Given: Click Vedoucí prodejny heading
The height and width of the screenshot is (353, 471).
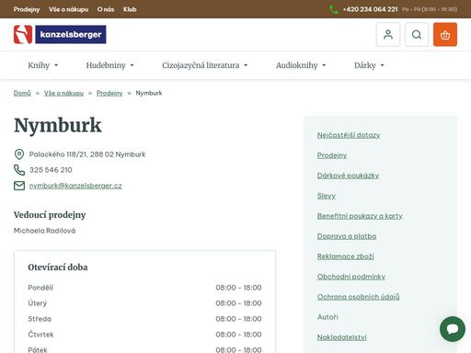Looking at the screenshot, I should 50,215.
